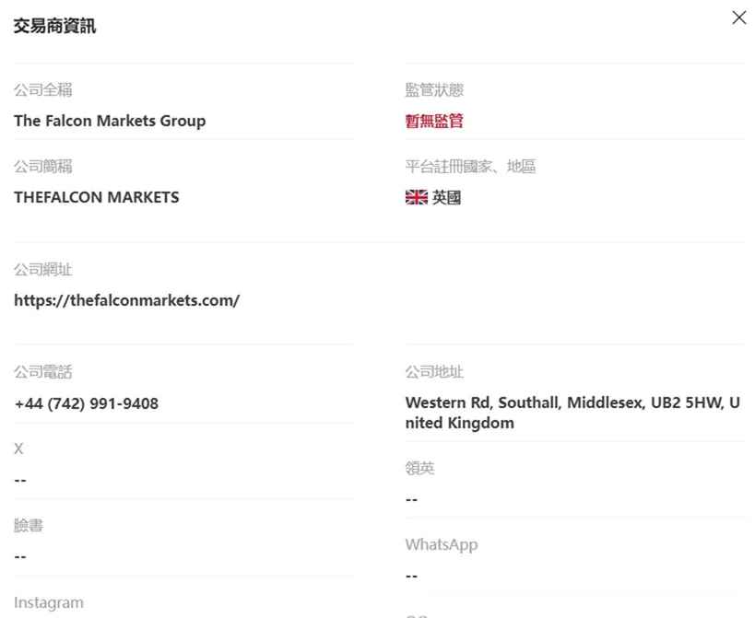Viewport: 755px width, 618px height.
Task: Click the 公司地址 label
Action: (434, 372)
